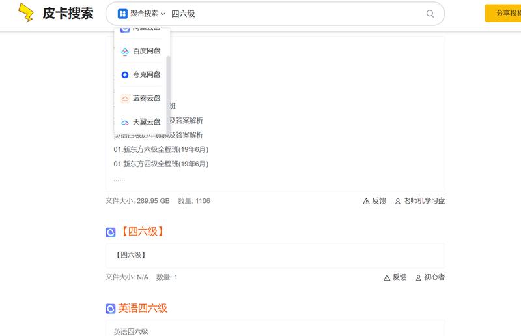Click the Pika Search lightning logo
The image size is (521, 336).
(x=25, y=12)
